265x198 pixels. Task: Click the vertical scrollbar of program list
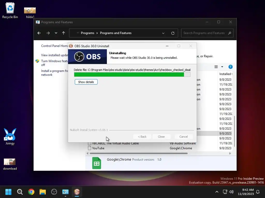pyautogui.click(x=234, y=131)
